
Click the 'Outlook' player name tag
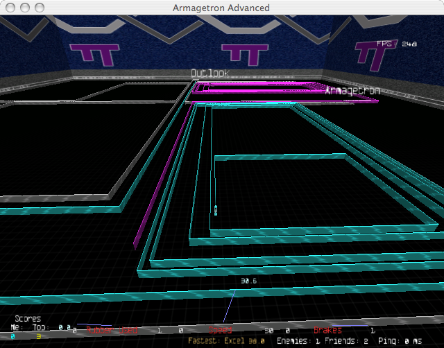(x=210, y=73)
